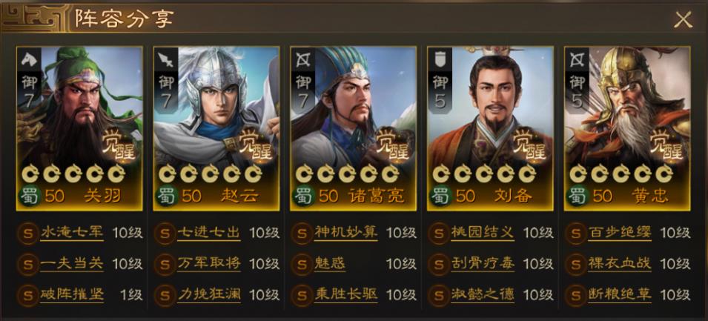Image resolution: width=708 pixels, height=321 pixels.
Task: Click the spear troop icon on 赵云's card
Action: [166, 59]
